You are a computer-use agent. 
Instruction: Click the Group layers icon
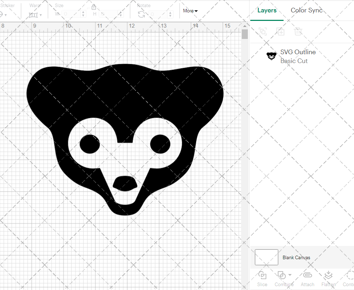click(x=263, y=32)
